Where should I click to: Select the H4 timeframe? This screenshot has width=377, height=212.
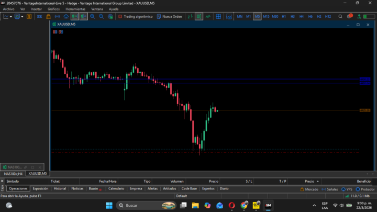tap(301, 17)
